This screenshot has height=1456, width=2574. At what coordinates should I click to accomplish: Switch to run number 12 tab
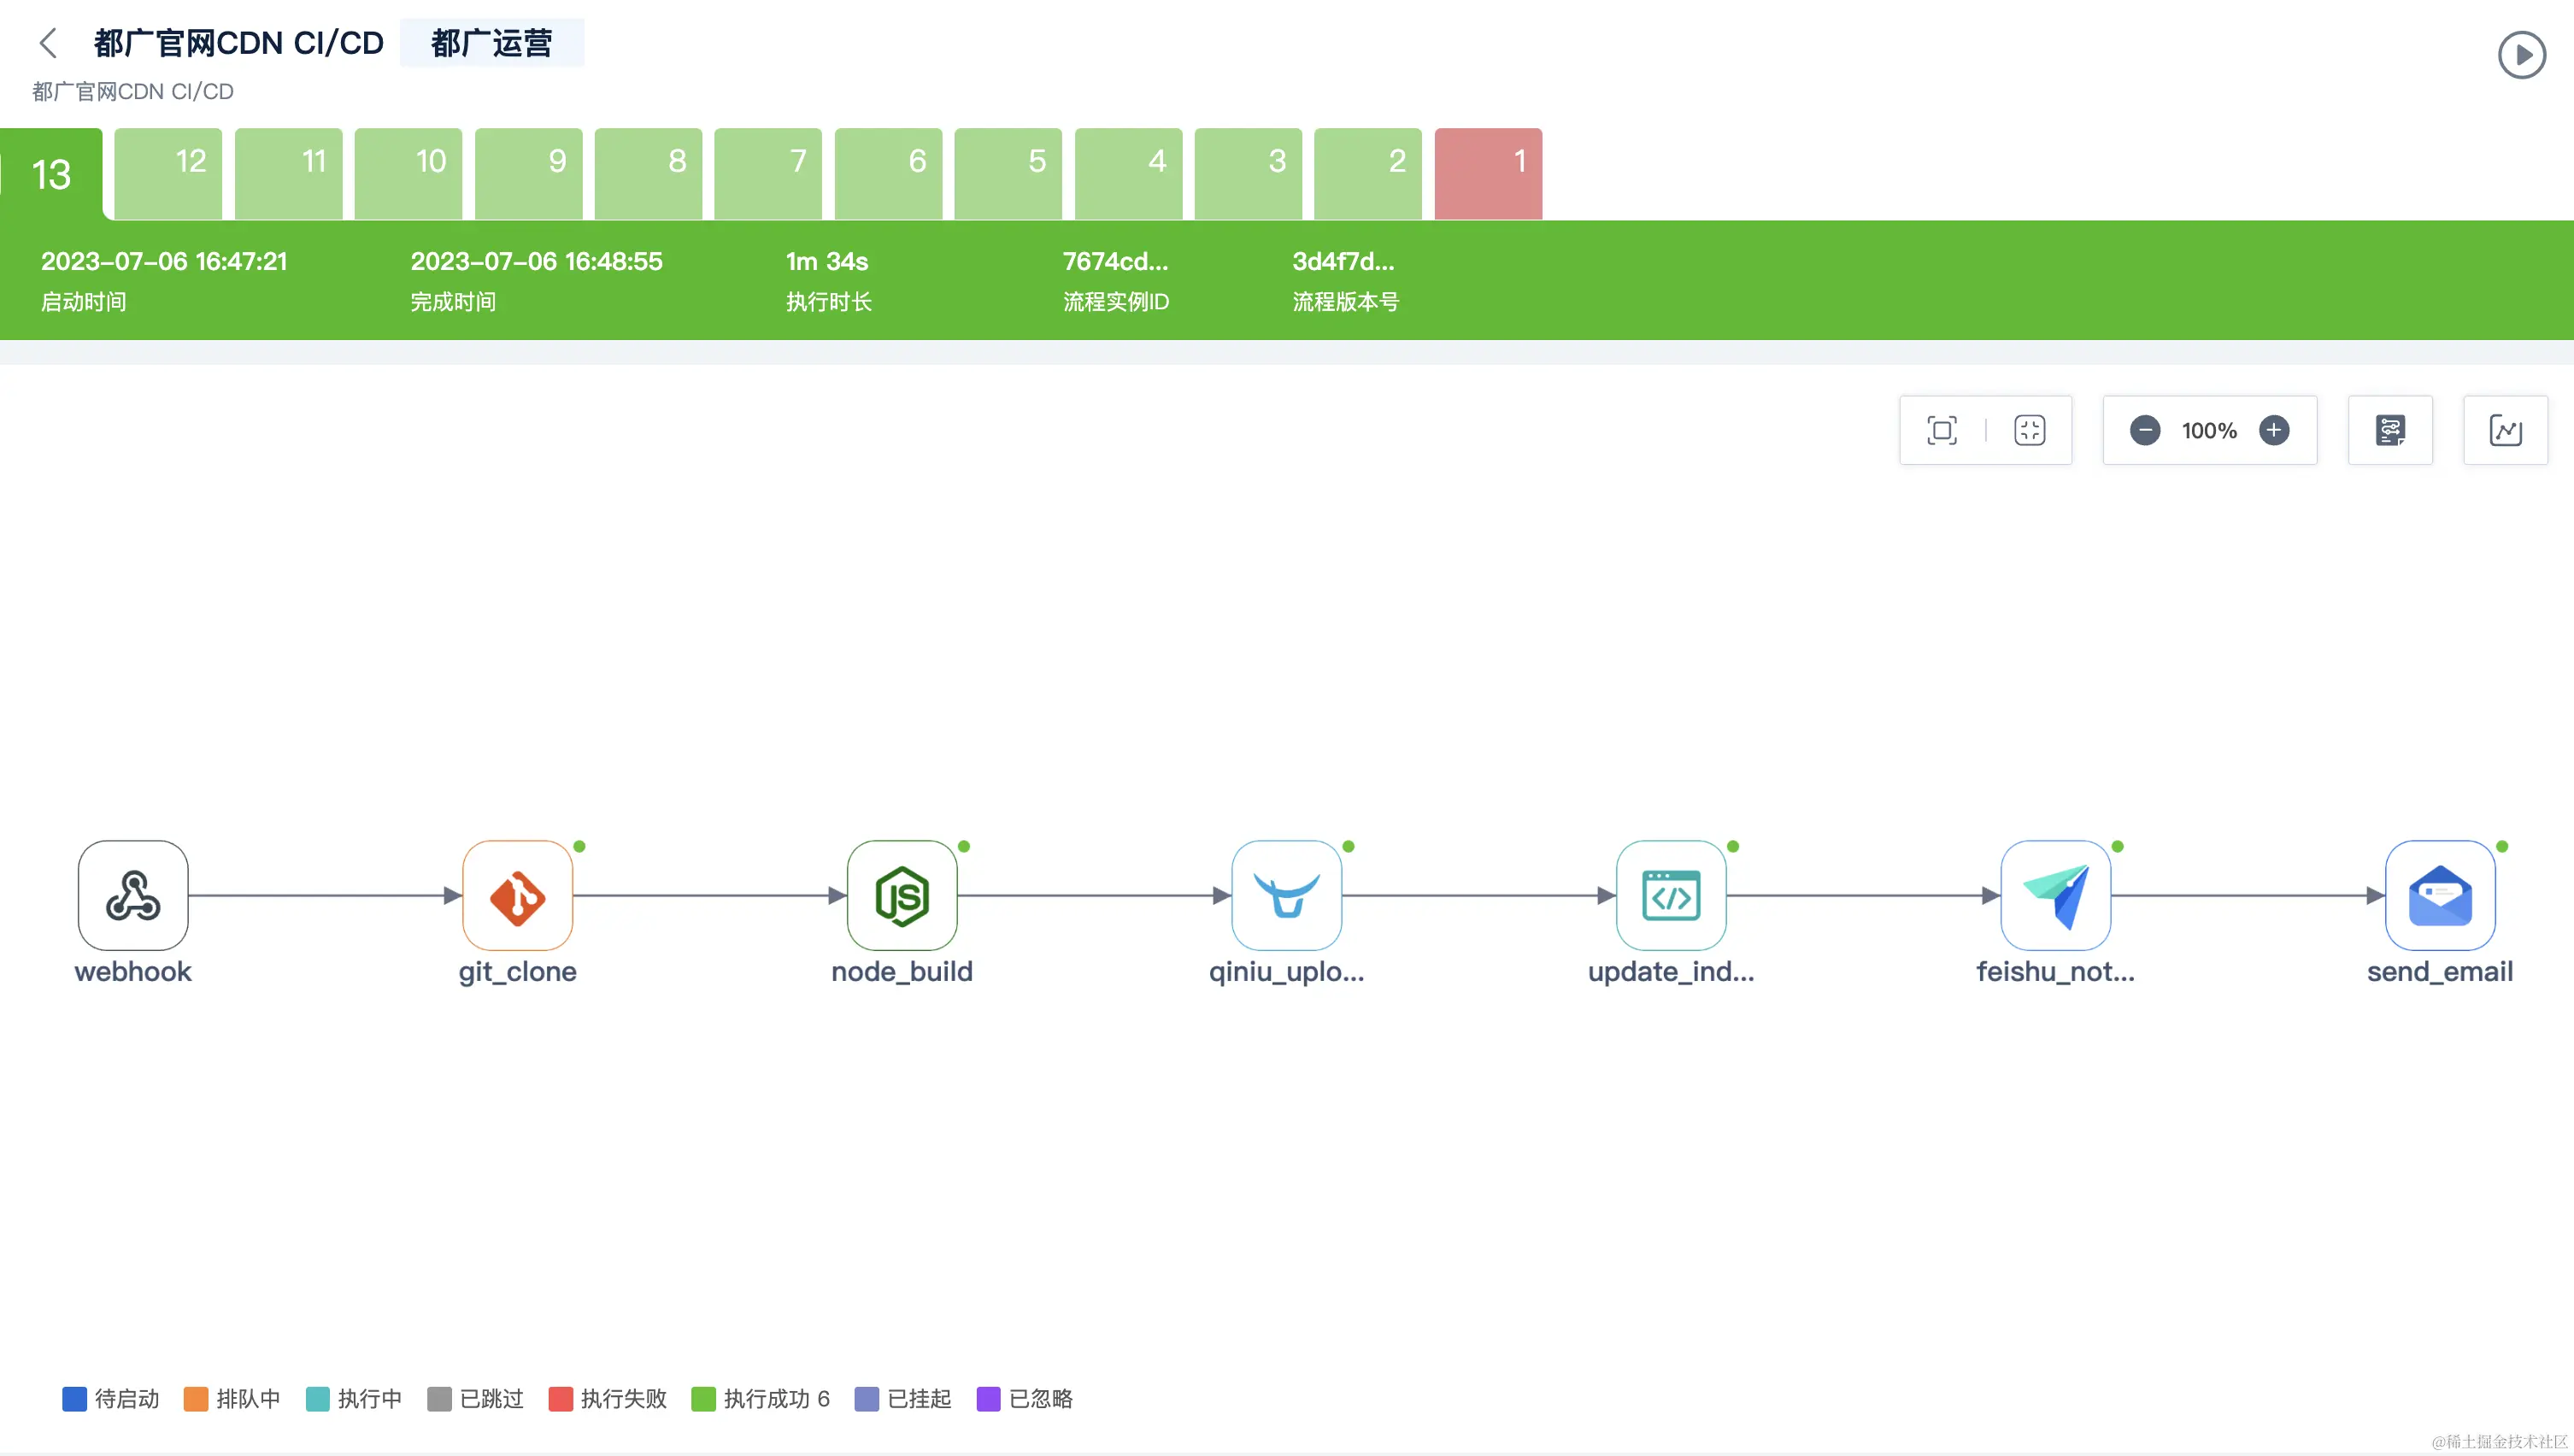[x=168, y=172]
